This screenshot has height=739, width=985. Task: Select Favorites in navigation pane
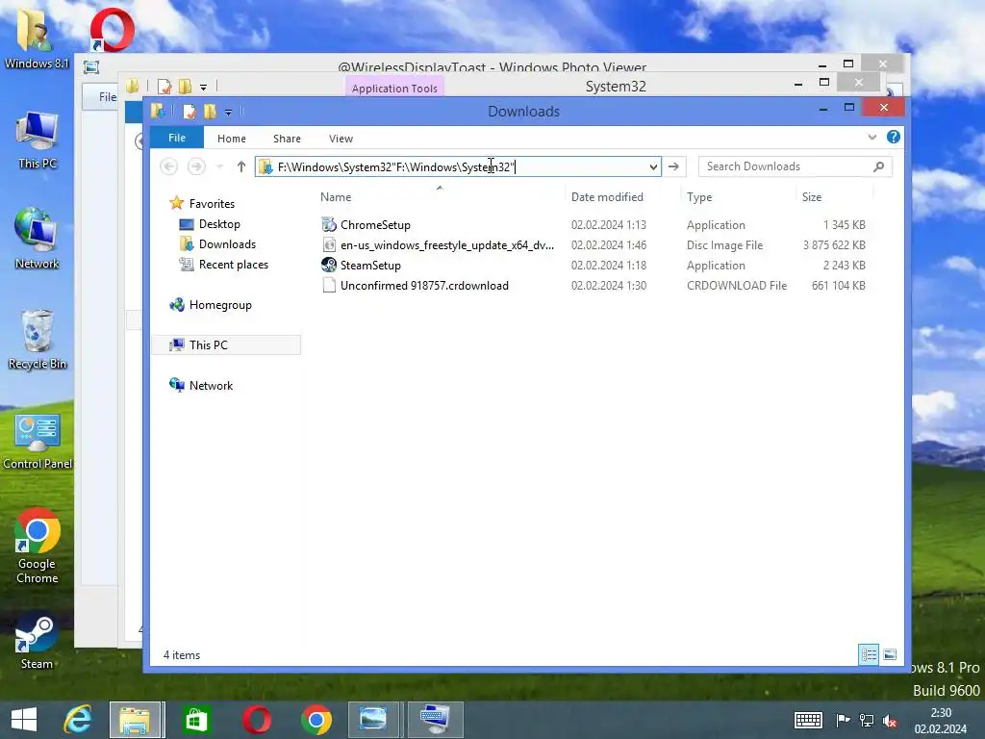(x=211, y=204)
